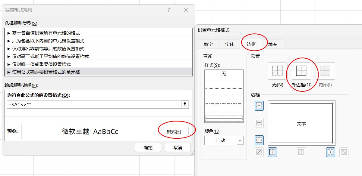Select rule type 只为包含以下内容的单元格设置格式
This screenshot has width=362, height=176.
tap(99, 41)
